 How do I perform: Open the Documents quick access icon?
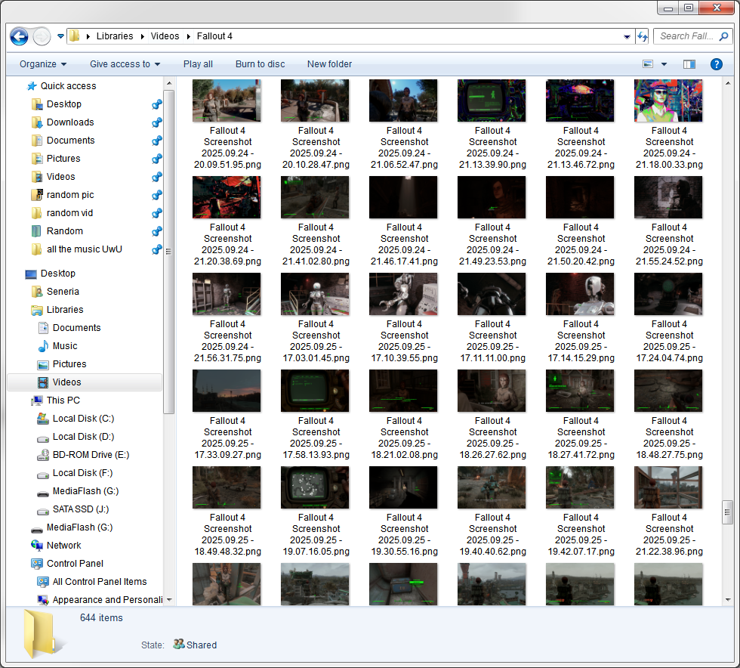[x=37, y=141]
